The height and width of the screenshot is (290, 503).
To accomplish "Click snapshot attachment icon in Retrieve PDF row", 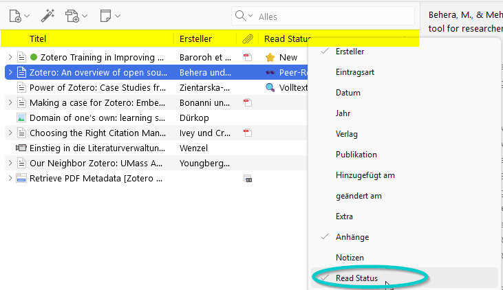I will 248,179.
